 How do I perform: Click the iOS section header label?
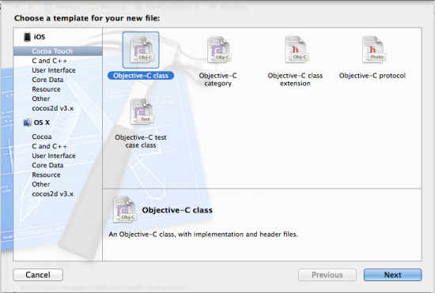[x=40, y=37]
